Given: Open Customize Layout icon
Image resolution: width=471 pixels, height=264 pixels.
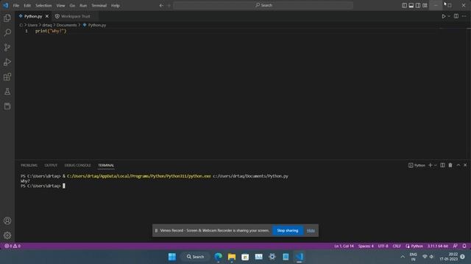Looking at the screenshot, I should pos(425,5).
